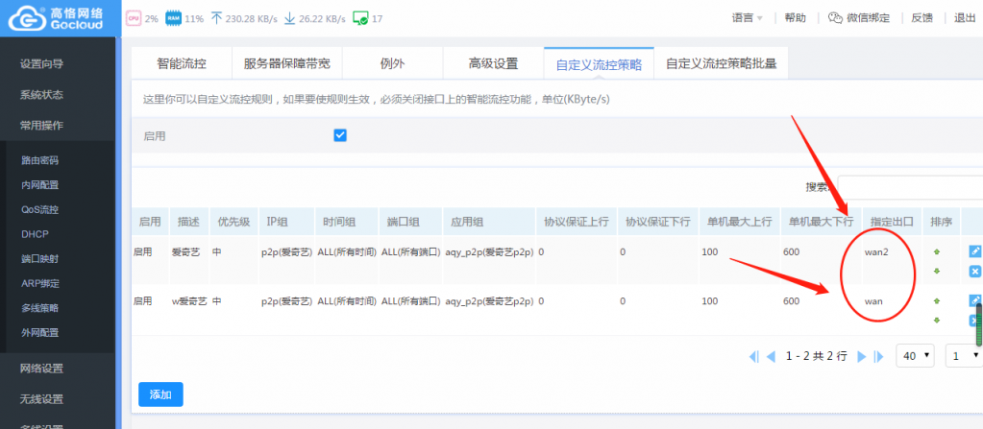
Task: Open the rows-per-page dropdown showing 40
Action: (915, 356)
